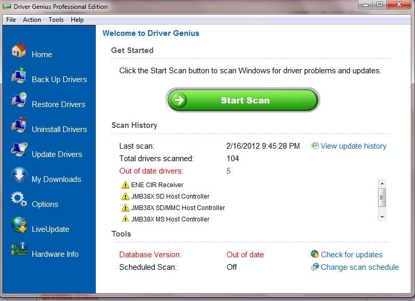The image size is (415, 301).
Task: Open the Uninstall Drivers section
Action: click(x=59, y=129)
